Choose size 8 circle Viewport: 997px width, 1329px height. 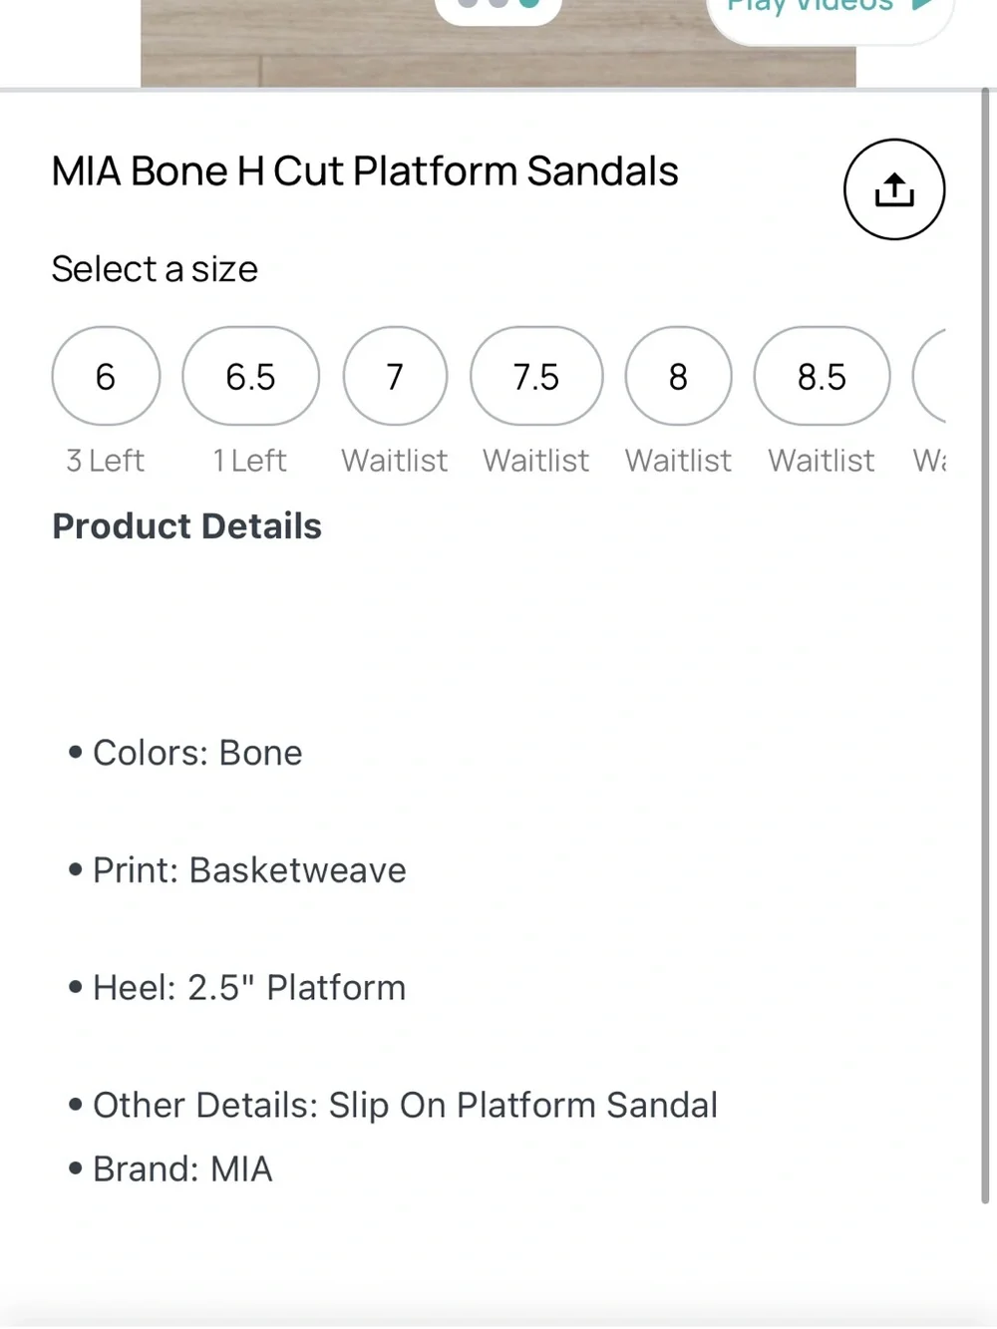point(678,376)
